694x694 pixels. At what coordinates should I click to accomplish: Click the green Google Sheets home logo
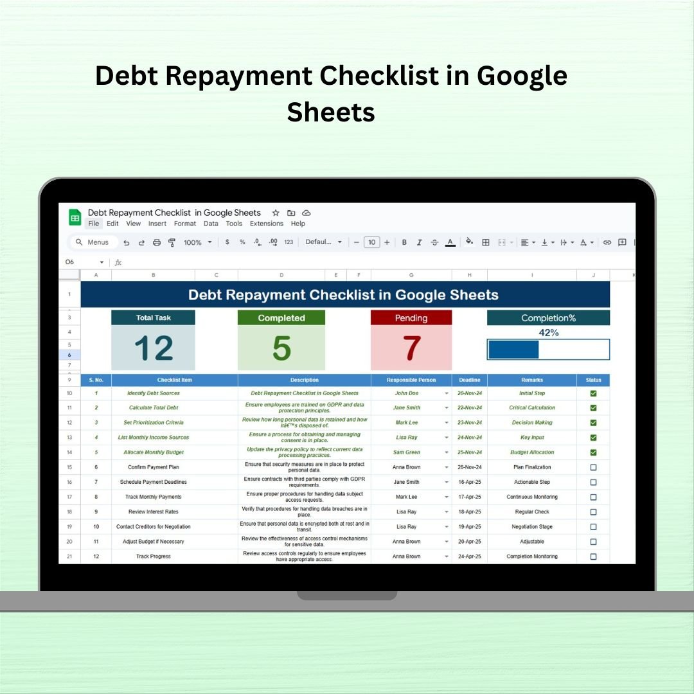[75, 217]
